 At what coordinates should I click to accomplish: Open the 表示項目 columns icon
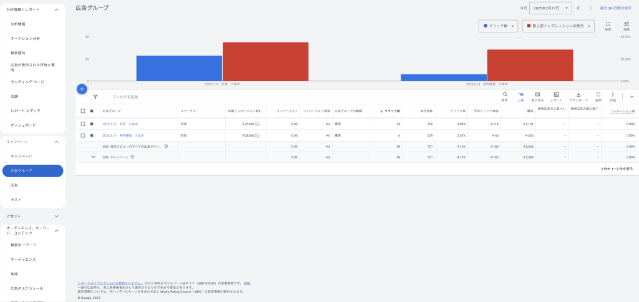pos(537,95)
